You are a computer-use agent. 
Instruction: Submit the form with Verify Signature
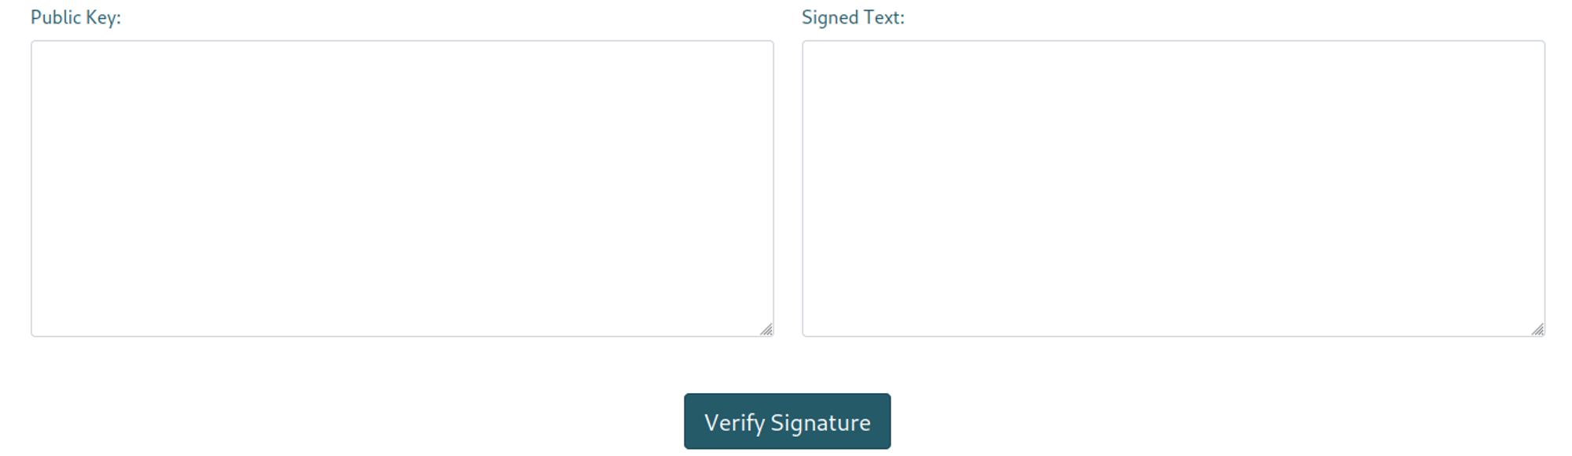787,421
